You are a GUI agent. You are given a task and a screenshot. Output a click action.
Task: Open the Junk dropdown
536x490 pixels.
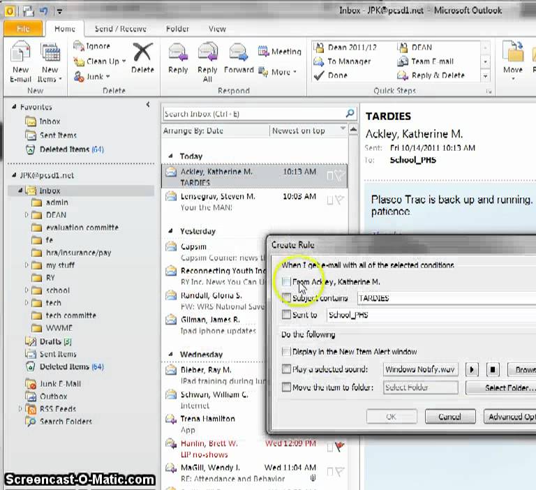tap(91, 77)
